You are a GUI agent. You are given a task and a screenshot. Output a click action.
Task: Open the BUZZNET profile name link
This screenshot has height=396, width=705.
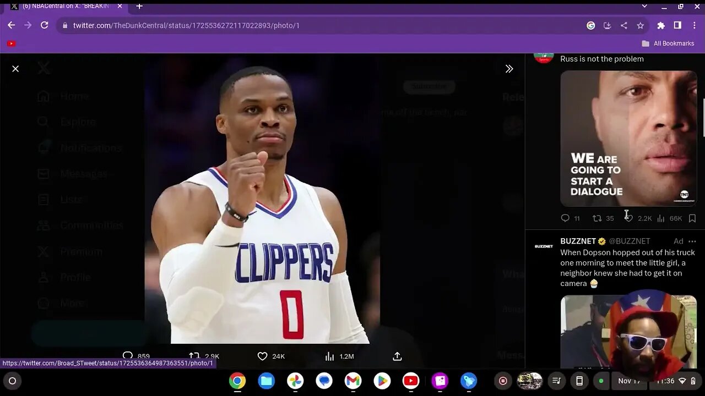coord(578,241)
